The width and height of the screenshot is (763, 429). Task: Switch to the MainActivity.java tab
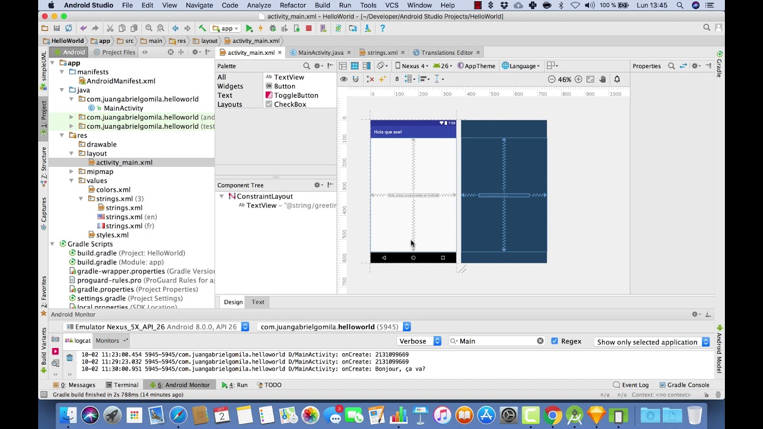pyautogui.click(x=320, y=52)
